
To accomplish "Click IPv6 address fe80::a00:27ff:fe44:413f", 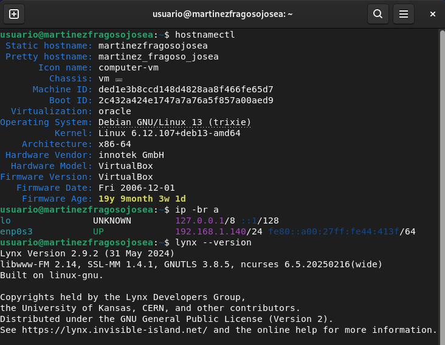I will [x=334, y=231].
